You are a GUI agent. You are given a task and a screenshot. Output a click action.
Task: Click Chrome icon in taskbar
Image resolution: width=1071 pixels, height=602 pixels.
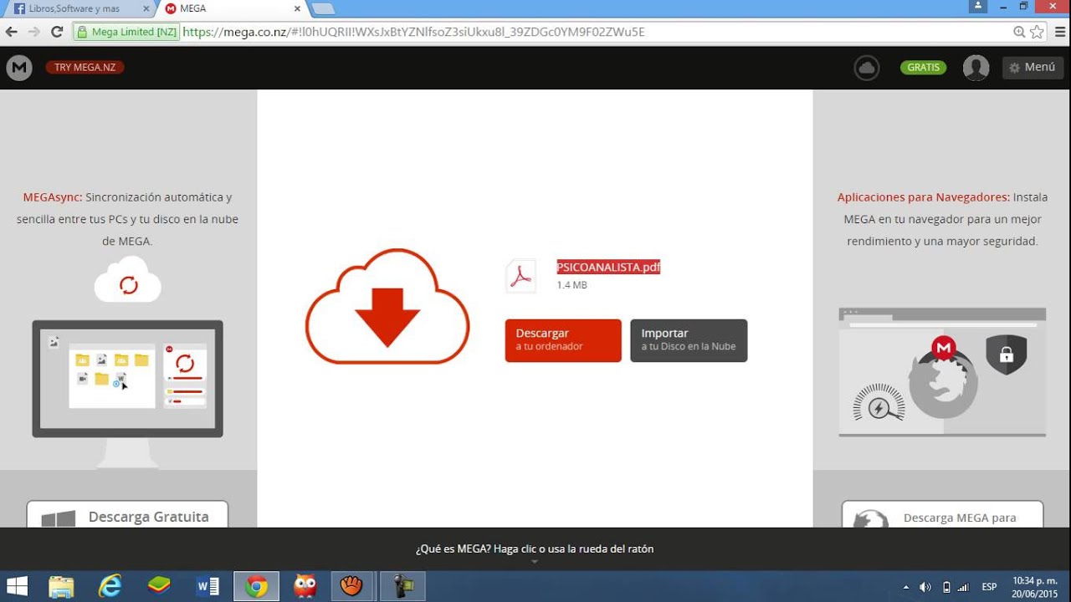point(256,587)
